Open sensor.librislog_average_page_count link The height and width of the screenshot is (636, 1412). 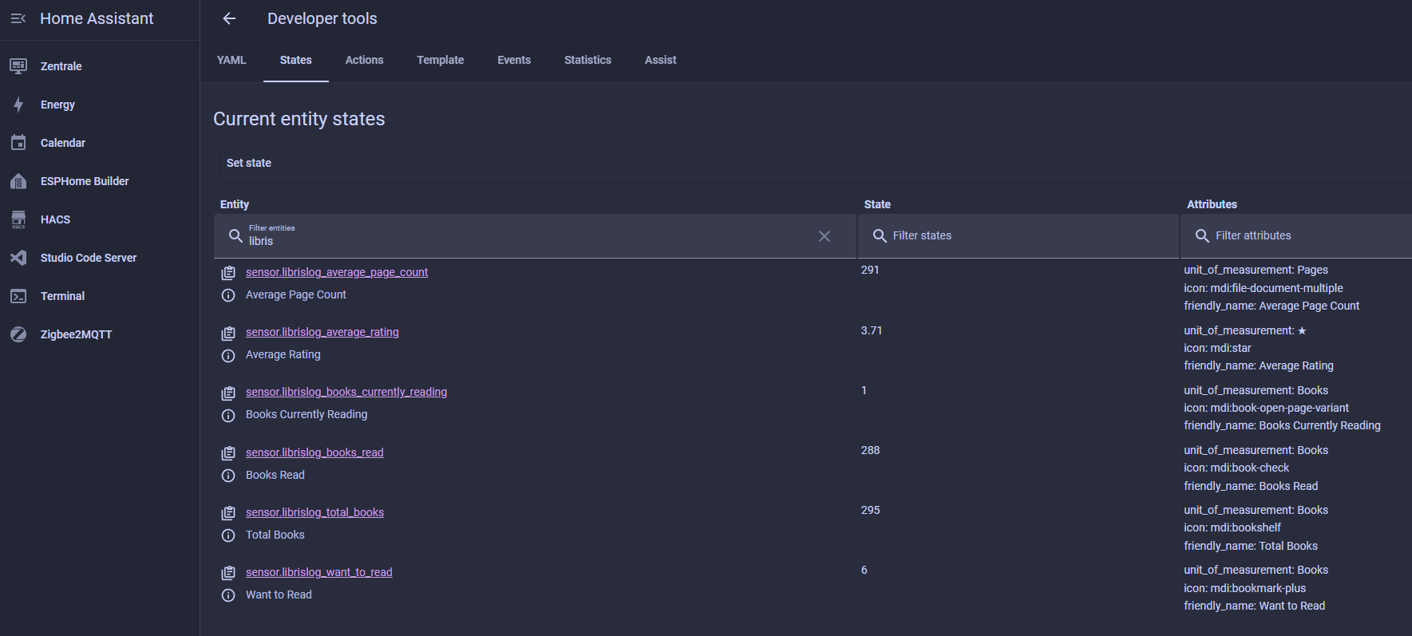coord(337,272)
